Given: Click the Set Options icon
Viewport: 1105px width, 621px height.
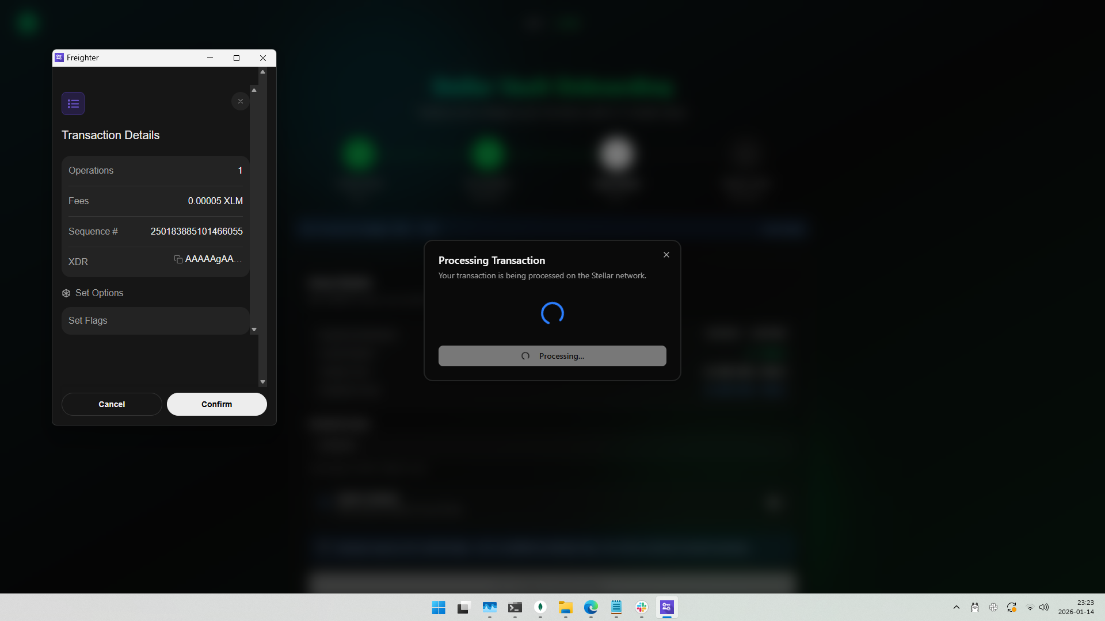Looking at the screenshot, I should tap(66, 293).
